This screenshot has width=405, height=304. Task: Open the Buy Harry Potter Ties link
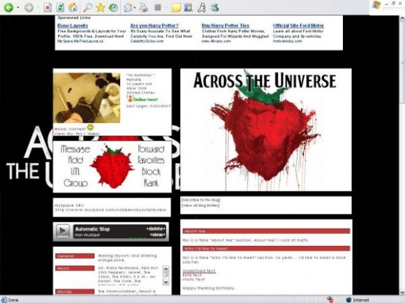226,26
